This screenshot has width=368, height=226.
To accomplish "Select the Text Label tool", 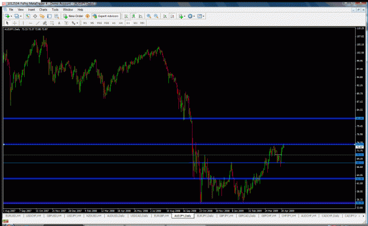I will [x=67, y=23].
